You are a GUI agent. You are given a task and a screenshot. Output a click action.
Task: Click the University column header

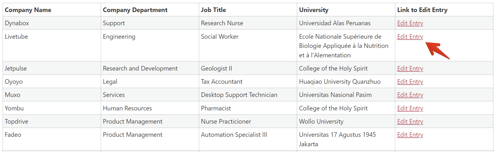click(x=313, y=10)
